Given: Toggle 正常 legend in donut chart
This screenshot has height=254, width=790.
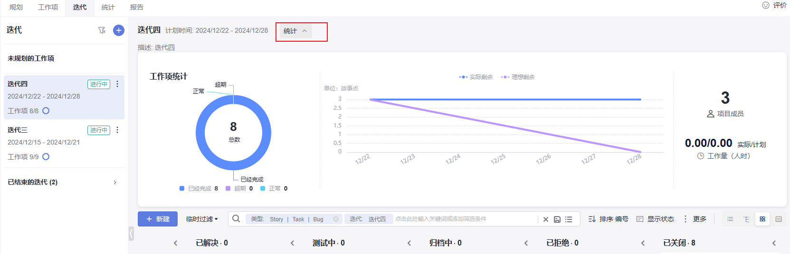Looking at the screenshot, I should tap(274, 189).
